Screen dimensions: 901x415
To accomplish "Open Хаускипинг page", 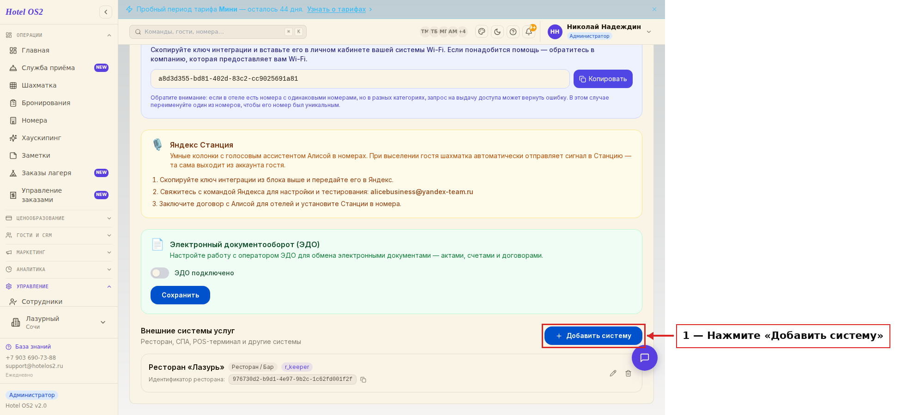I will (59, 138).
